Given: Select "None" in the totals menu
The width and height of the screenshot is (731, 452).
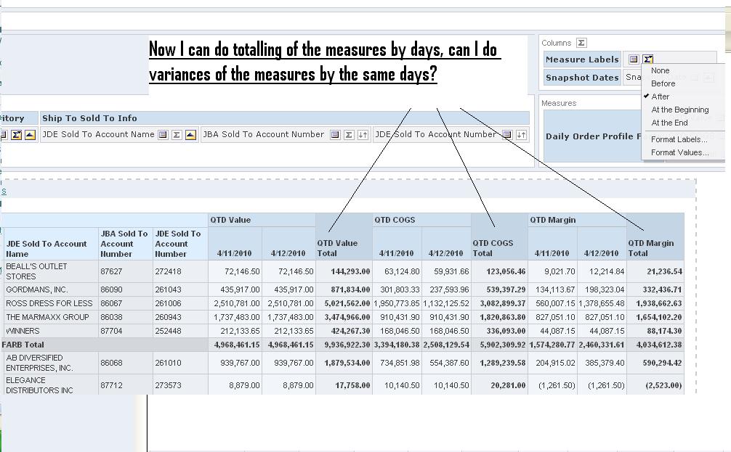Looking at the screenshot, I should tap(661, 70).
